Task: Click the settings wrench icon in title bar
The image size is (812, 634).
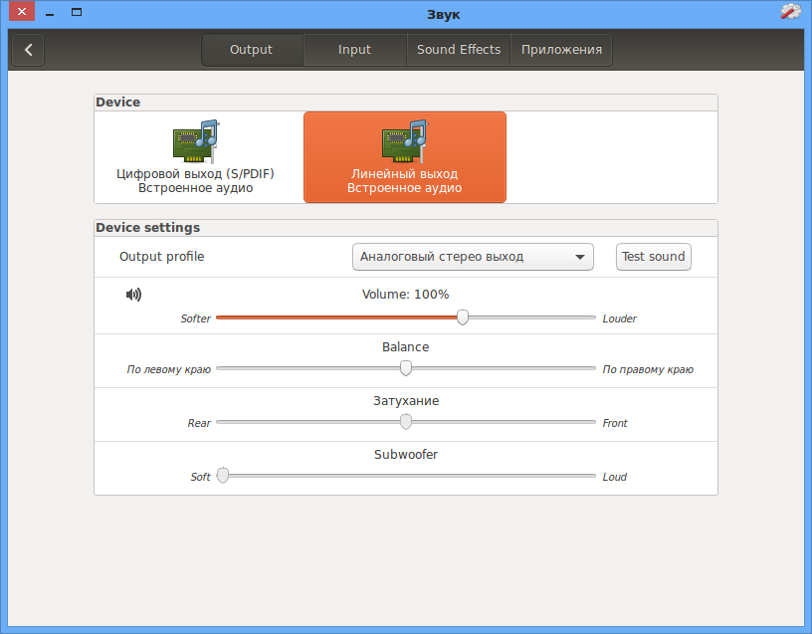Action: click(790, 11)
